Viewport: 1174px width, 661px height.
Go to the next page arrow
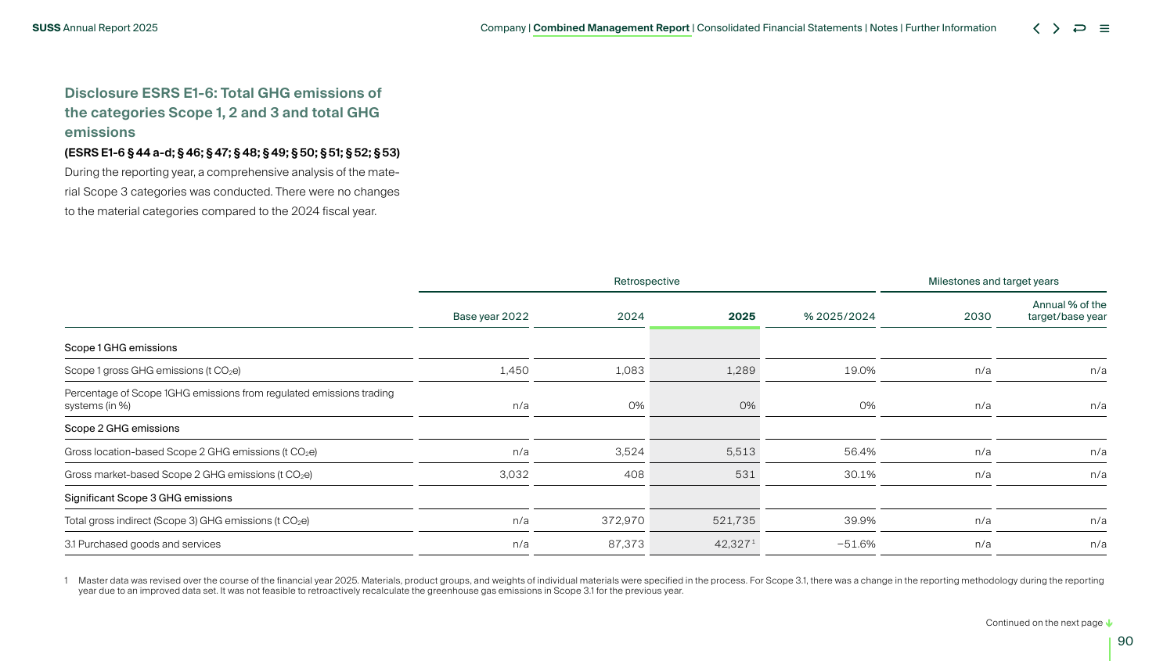[x=1057, y=28]
